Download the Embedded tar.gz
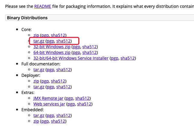The height and width of the screenshot is (129, 194). pyautogui.click(x=39, y=115)
